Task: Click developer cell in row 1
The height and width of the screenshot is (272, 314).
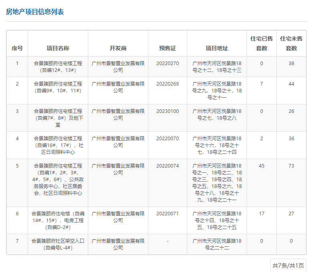Action: pyautogui.click(x=118, y=67)
